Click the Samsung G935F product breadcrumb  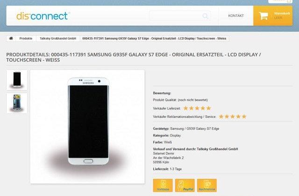(x=154, y=38)
